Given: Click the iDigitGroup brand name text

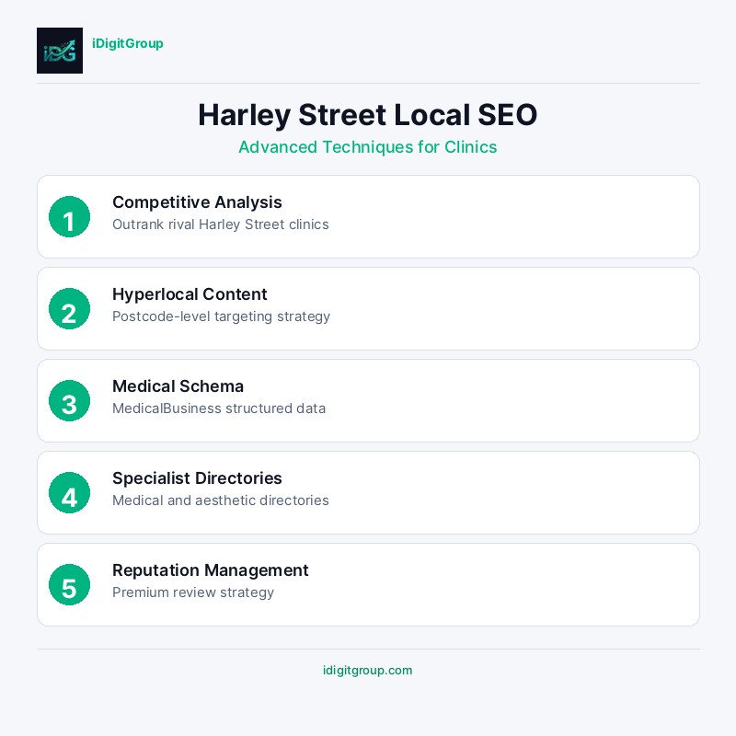Looking at the screenshot, I should point(128,43).
